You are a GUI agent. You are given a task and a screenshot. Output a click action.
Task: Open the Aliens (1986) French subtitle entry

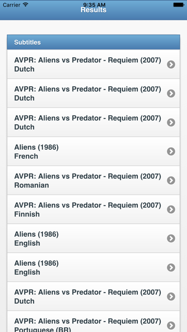tap(93, 151)
